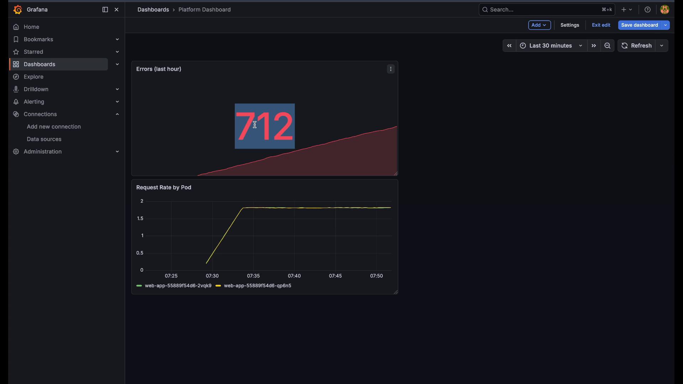Focus the Search input field
The width and height of the screenshot is (683, 384).
pyautogui.click(x=546, y=10)
